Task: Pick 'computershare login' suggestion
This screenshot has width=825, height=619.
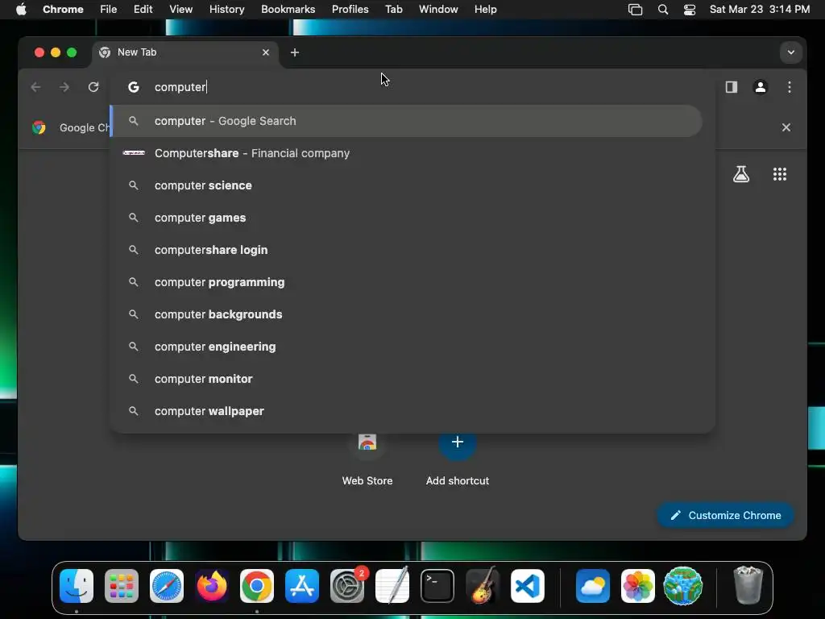Action: [x=406, y=250]
